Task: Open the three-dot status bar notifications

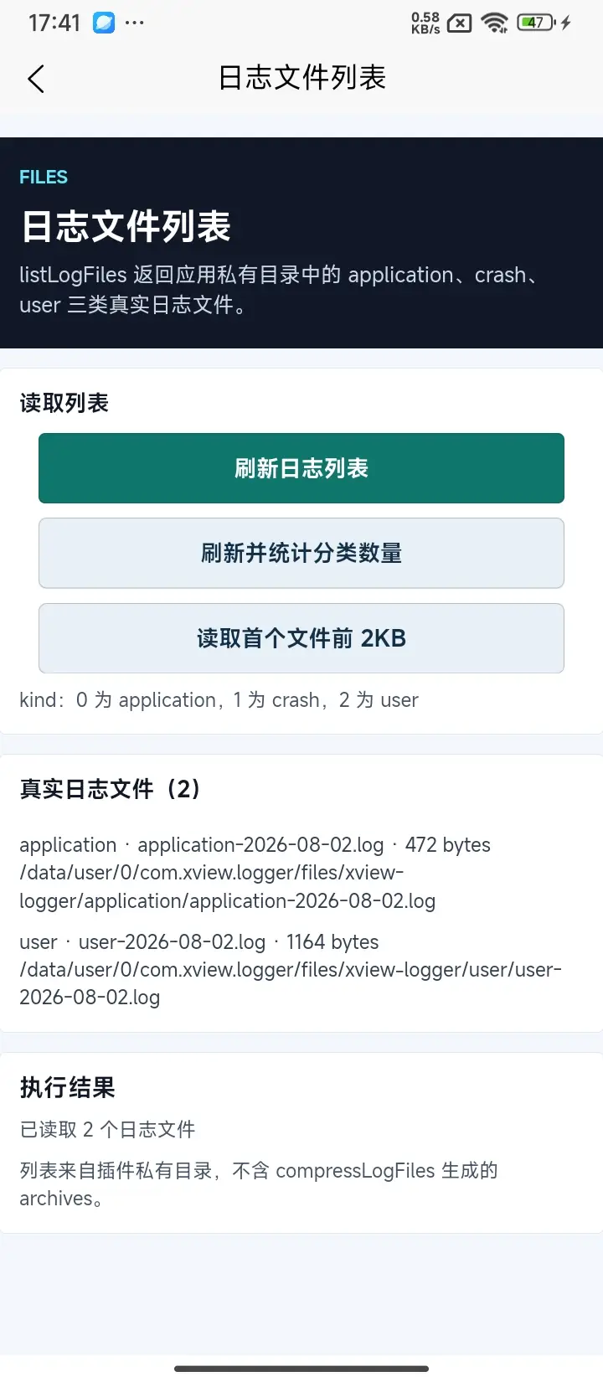Action: (x=135, y=23)
